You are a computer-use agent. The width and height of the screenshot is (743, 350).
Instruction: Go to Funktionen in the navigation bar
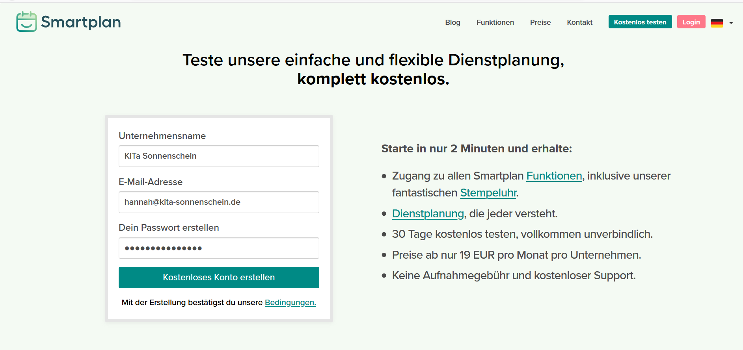pos(495,22)
